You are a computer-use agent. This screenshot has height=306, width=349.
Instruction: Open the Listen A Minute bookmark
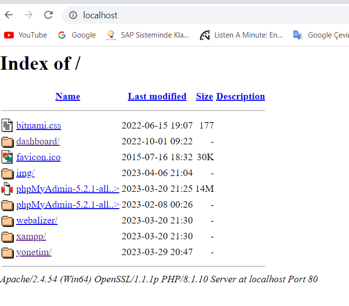(241, 35)
